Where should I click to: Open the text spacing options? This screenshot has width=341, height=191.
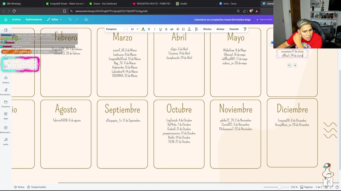click(189, 29)
